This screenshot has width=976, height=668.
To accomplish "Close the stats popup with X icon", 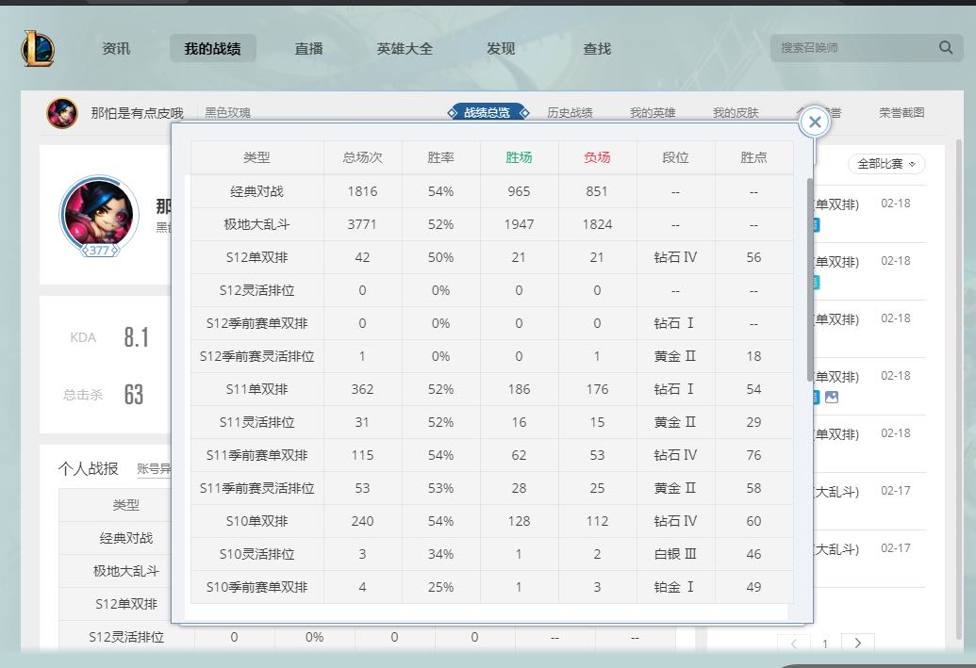I will point(815,122).
